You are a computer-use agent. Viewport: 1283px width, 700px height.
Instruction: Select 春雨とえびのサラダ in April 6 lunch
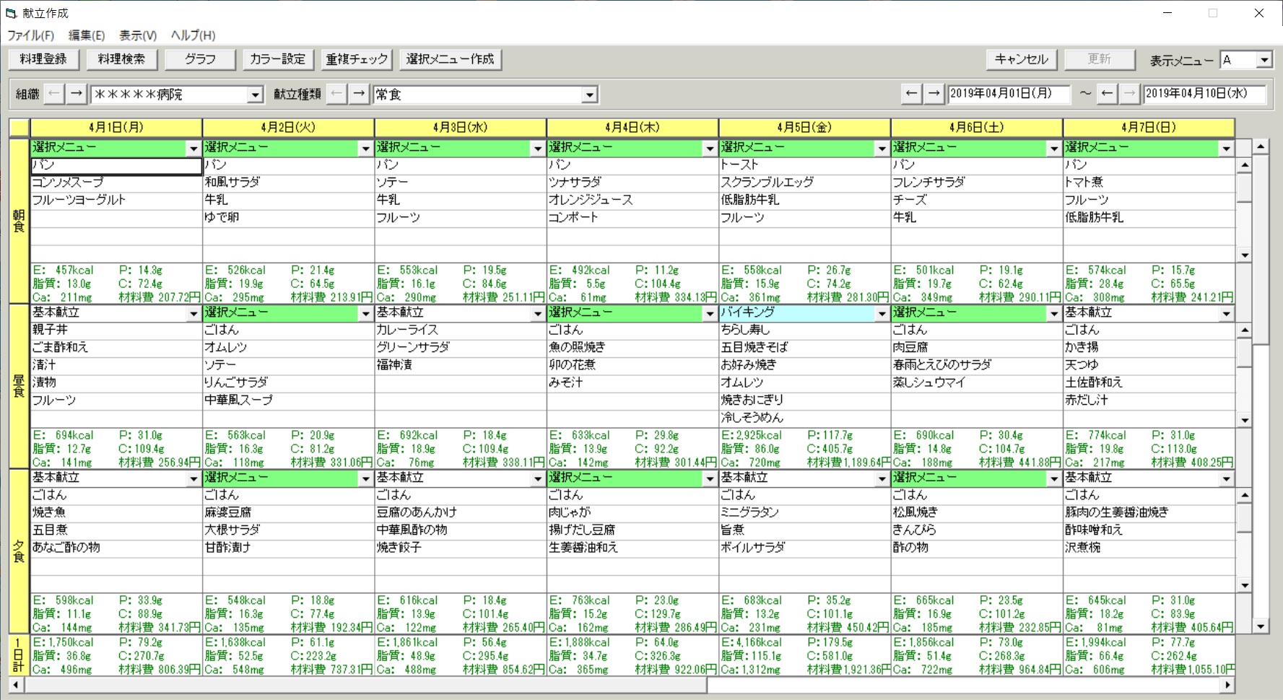pos(977,365)
